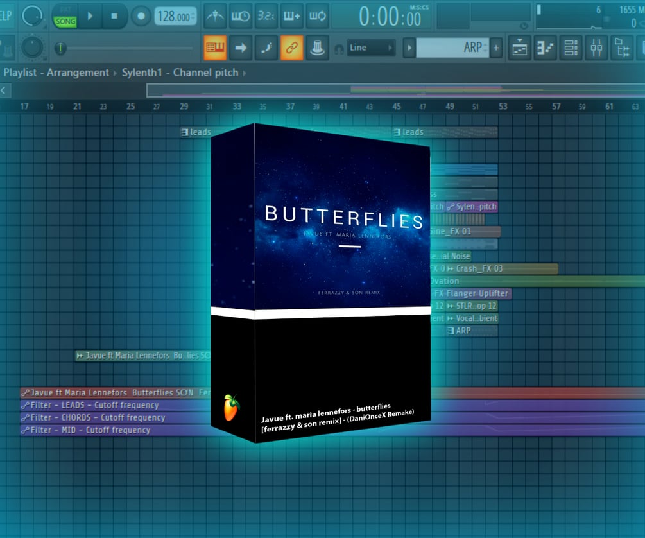Screen dimensions: 645x538
Task: Toggle SONG/PAT playback mode
Action: pos(65,17)
